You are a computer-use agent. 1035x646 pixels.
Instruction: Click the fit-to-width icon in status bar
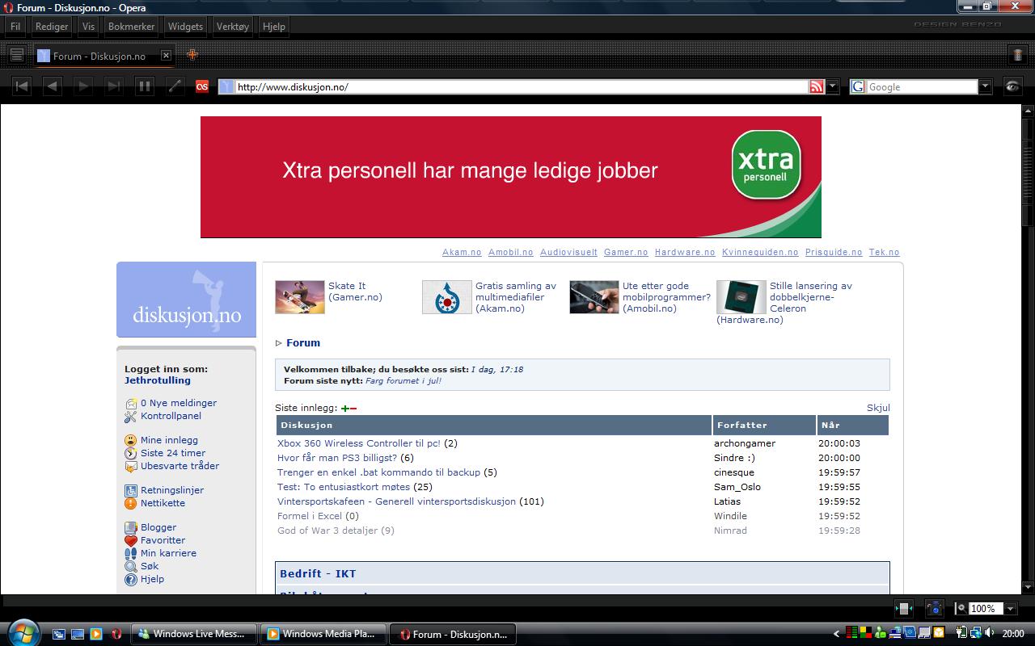click(904, 608)
